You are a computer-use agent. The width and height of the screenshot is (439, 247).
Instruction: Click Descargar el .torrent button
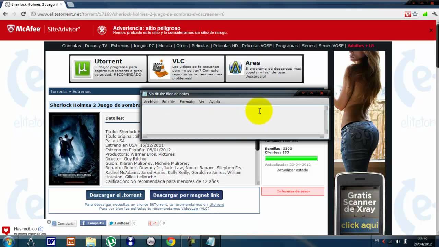(x=116, y=195)
